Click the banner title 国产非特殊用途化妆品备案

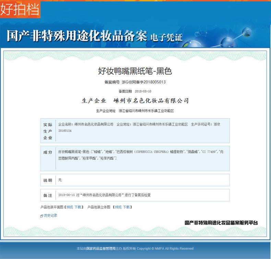77,36
